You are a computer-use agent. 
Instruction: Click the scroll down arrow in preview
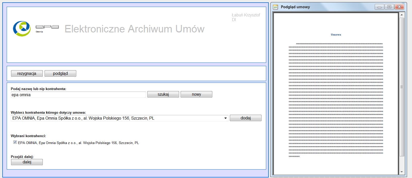click(402, 172)
